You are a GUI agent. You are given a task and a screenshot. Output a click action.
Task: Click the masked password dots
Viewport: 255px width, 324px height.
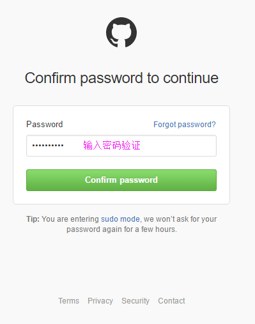48,146
